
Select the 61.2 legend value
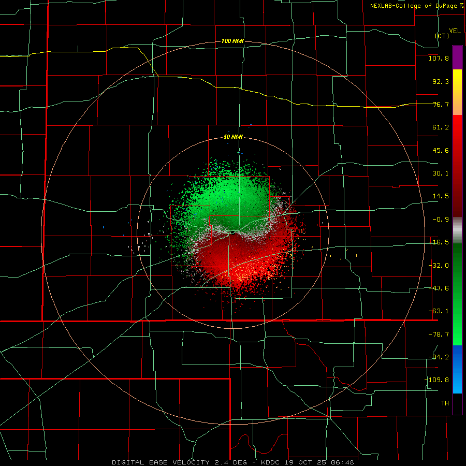[x=441, y=127]
